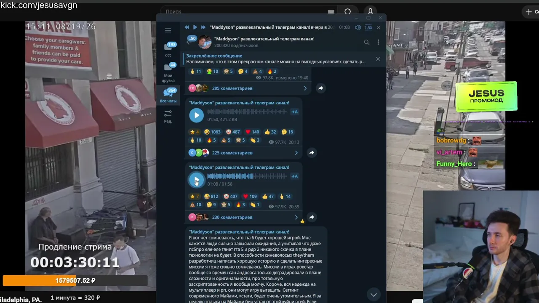Screen dimensions: 539x303
Task: Click the search magnifier in background page
Action: click(x=348, y=12)
